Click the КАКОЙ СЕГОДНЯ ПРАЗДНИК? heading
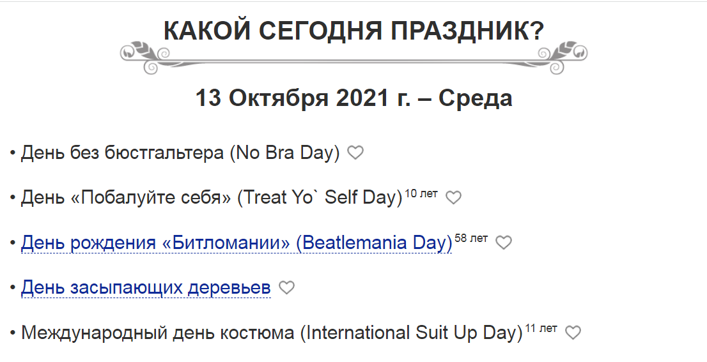This screenshot has width=707, height=362. pos(353,31)
